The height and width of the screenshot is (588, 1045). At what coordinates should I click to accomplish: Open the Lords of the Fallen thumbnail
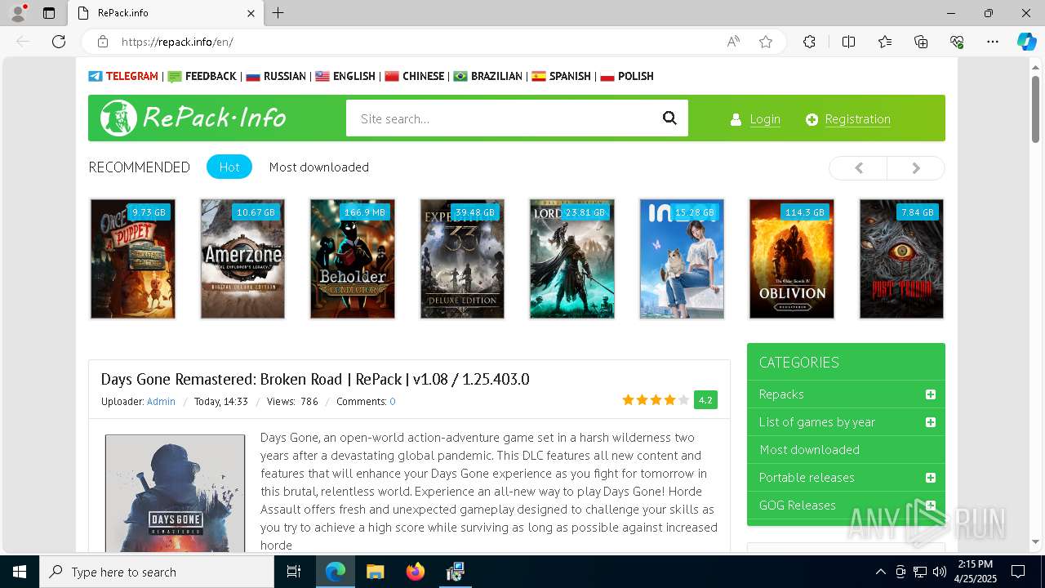coord(572,259)
